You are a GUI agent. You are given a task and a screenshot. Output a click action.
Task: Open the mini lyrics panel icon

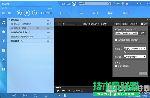coord(4,13)
